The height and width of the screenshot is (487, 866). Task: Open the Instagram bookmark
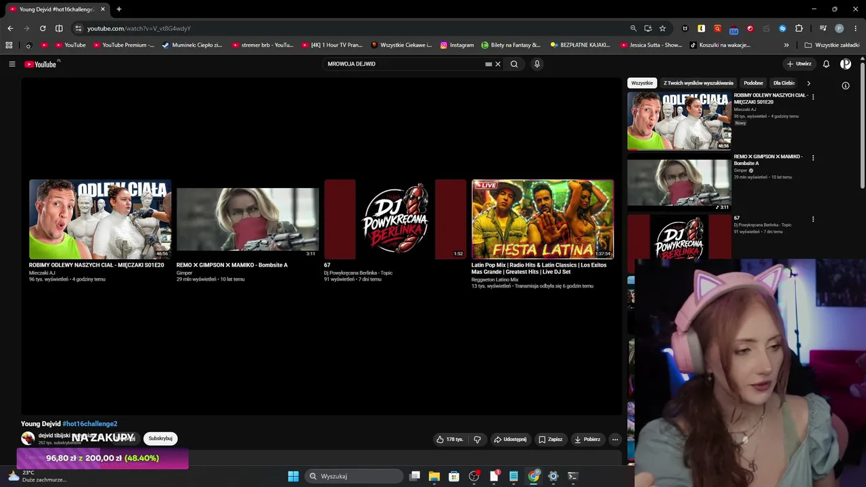(x=457, y=45)
